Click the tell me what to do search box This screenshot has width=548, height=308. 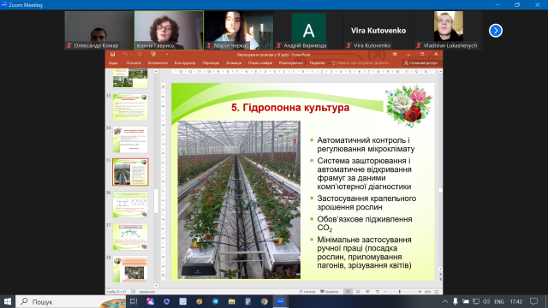[360, 63]
